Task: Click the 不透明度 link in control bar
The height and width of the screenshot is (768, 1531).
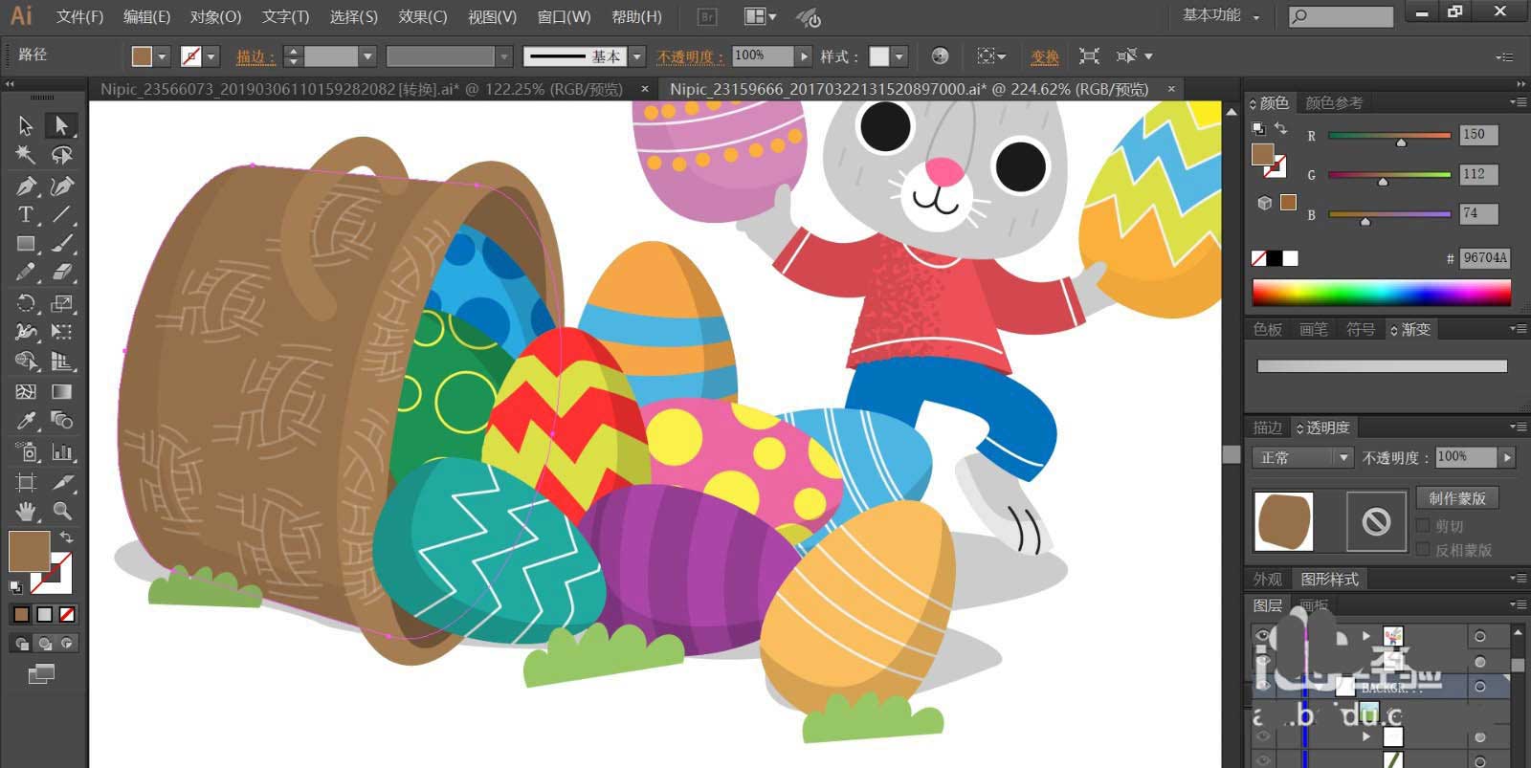Action: pyautogui.click(x=690, y=56)
